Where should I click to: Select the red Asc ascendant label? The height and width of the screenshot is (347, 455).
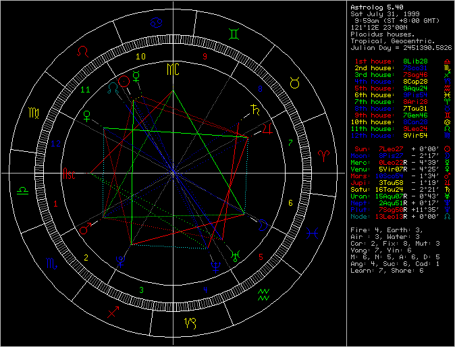(x=70, y=174)
